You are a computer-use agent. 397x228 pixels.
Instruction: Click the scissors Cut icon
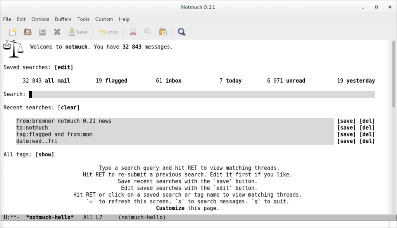tap(133, 32)
